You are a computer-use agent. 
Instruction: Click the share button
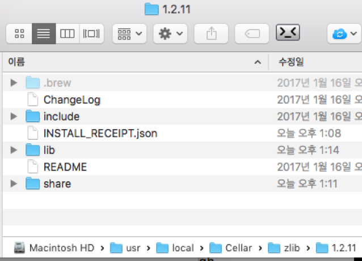point(211,34)
